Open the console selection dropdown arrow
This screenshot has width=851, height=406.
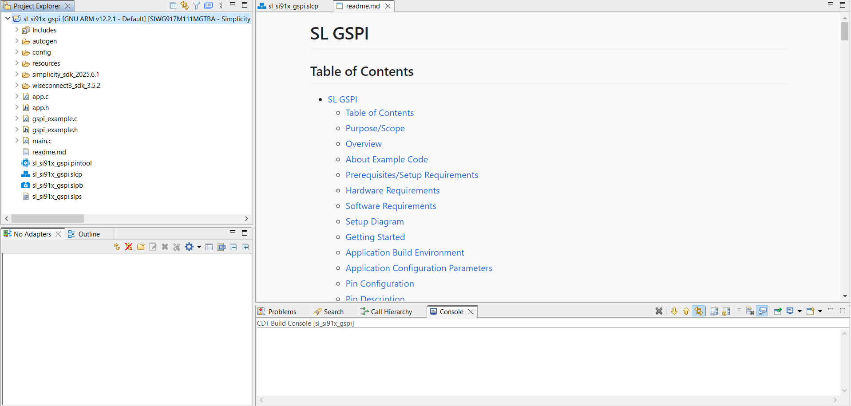coord(799,311)
